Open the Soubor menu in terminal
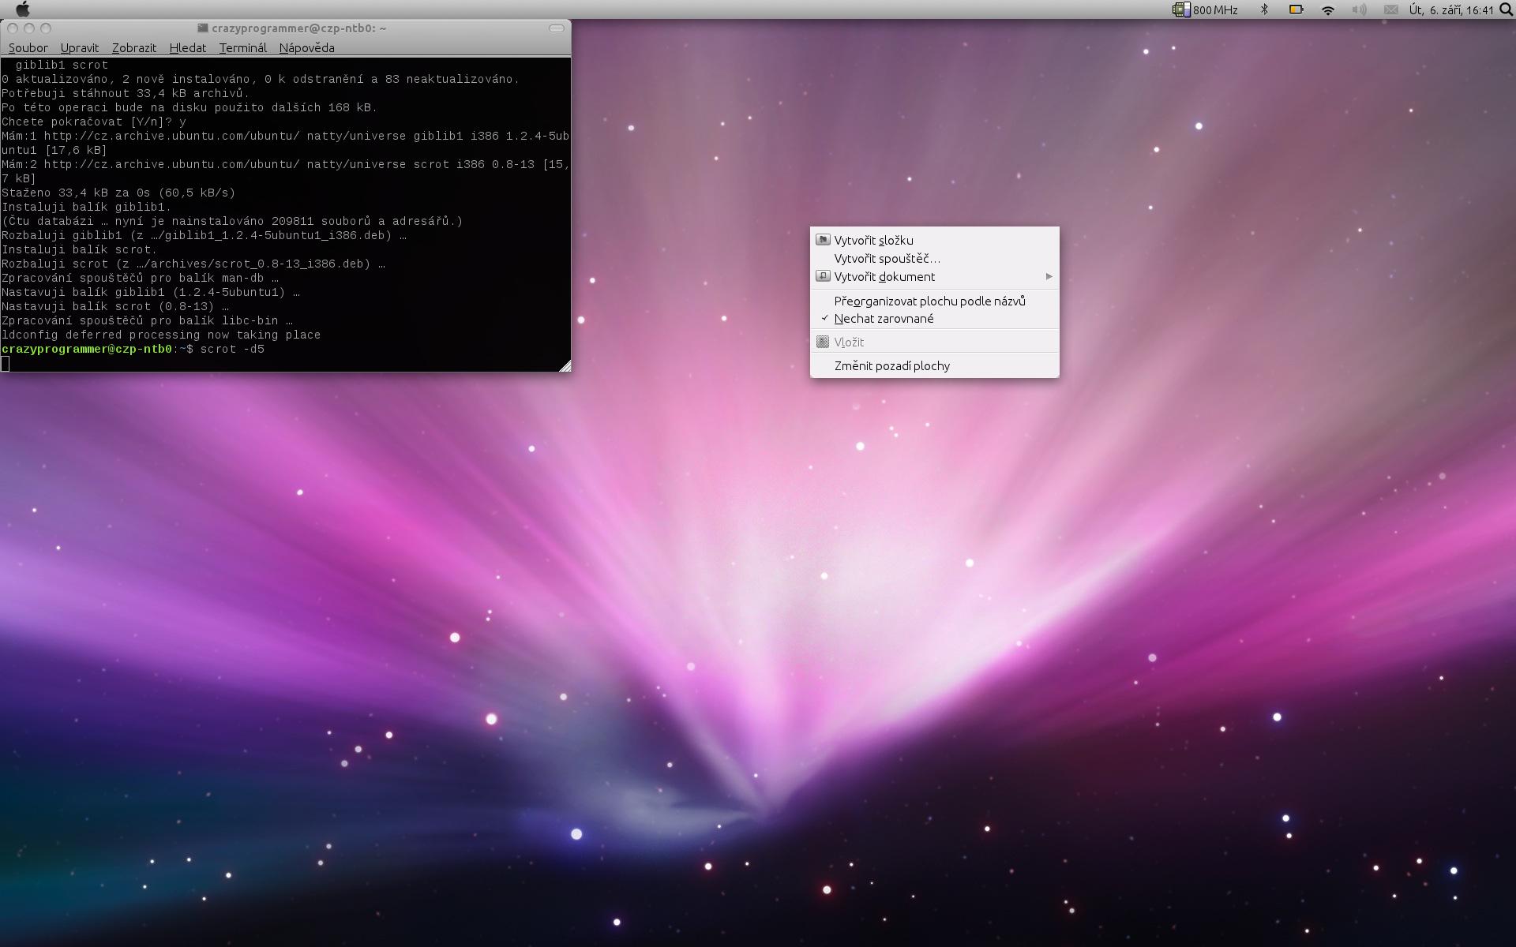1516x947 pixels. [28, 47]
